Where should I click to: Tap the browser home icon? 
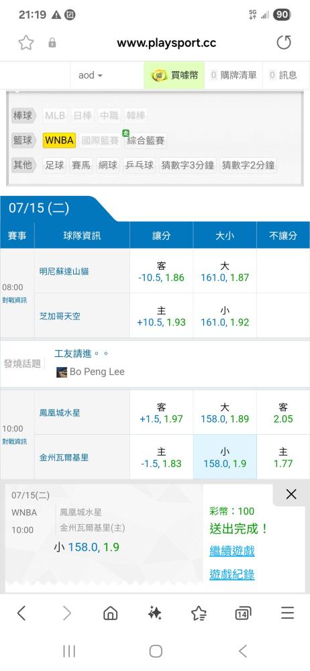(111, 613)
